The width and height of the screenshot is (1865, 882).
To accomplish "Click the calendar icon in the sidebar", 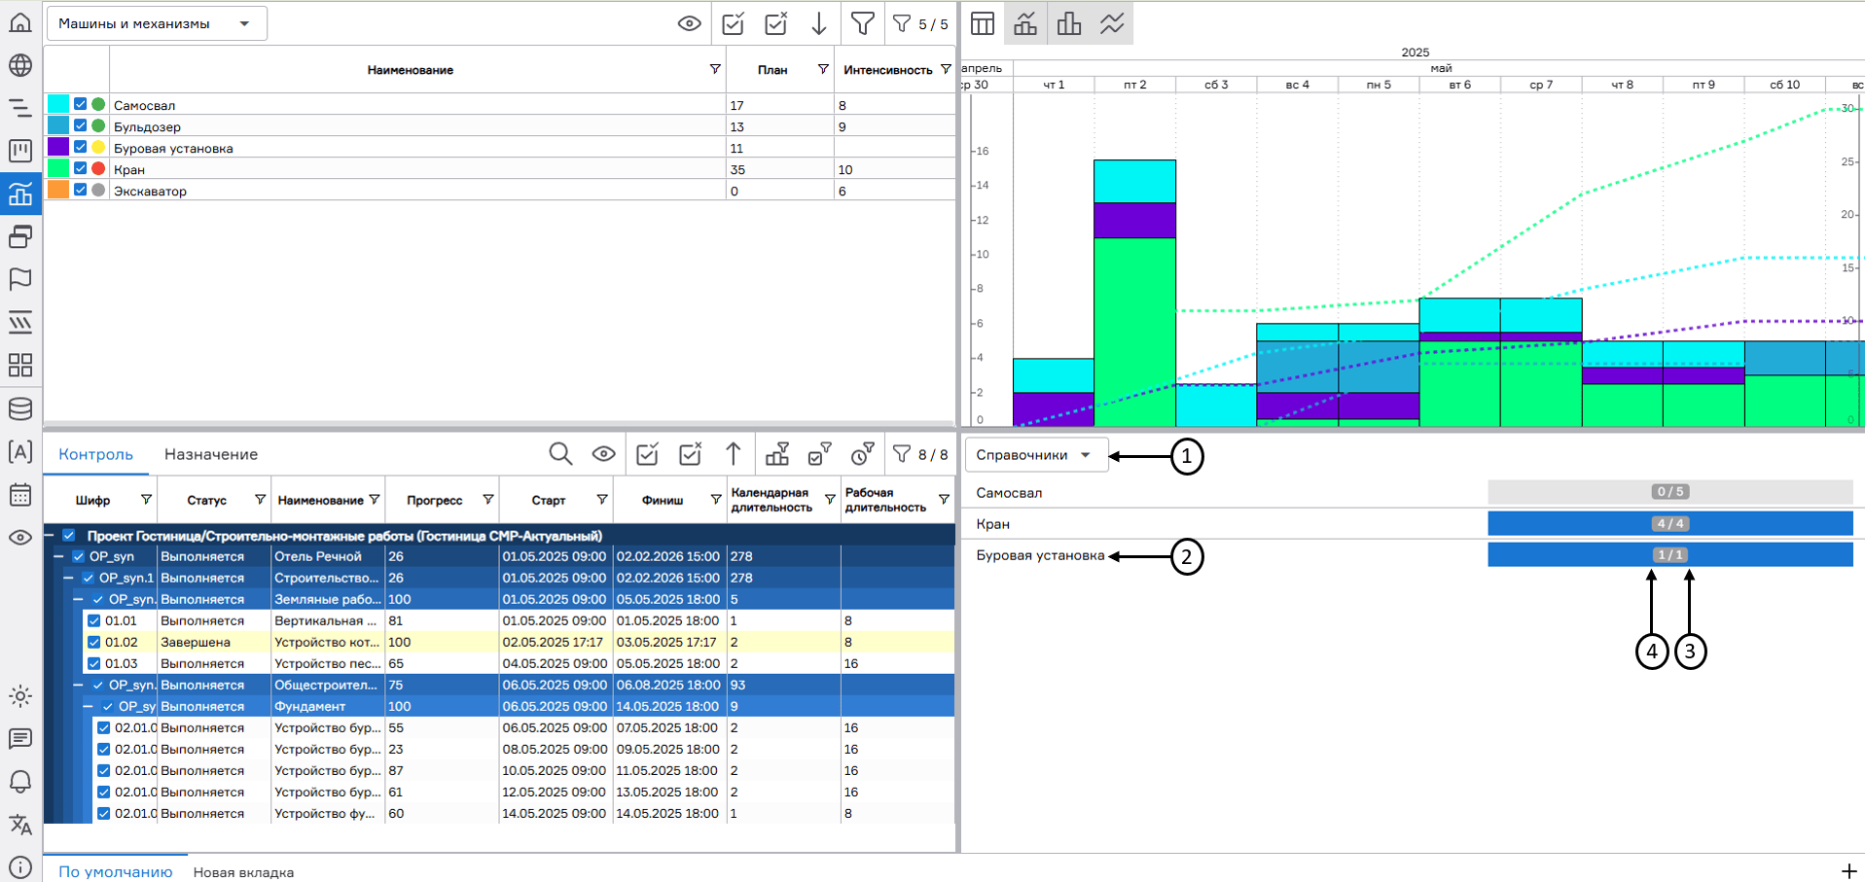I will click(20, 494).
